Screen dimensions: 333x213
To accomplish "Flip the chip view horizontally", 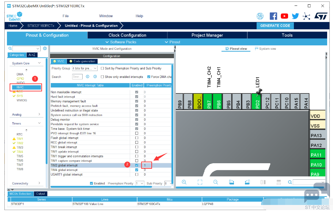I will pyautogui.click(x=263, y=182).
